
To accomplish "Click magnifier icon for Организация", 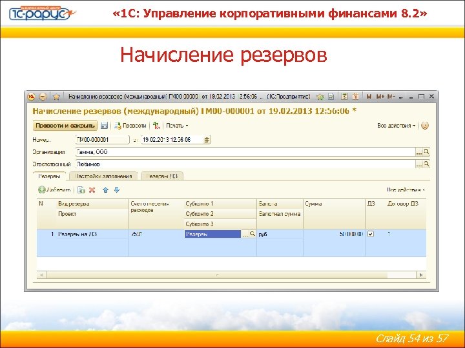I will 426,152.
